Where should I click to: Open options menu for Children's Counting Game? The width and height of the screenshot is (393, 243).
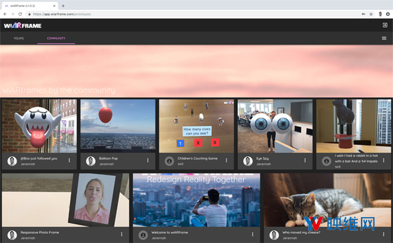point(227,160)
